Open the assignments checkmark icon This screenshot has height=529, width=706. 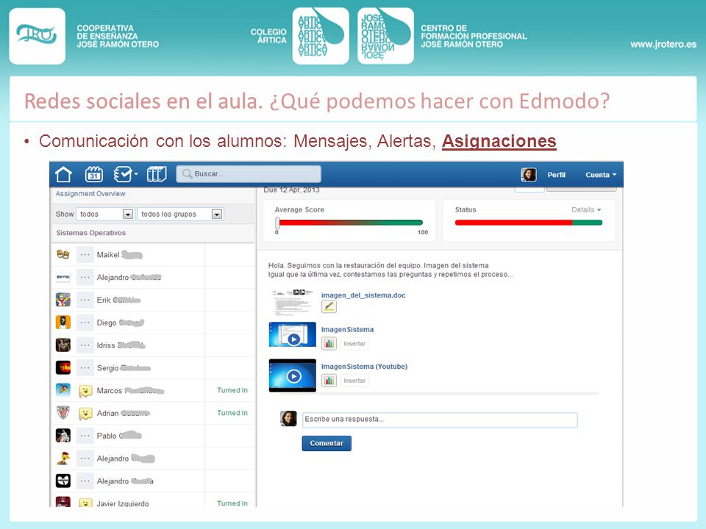(x=125, y=174)
